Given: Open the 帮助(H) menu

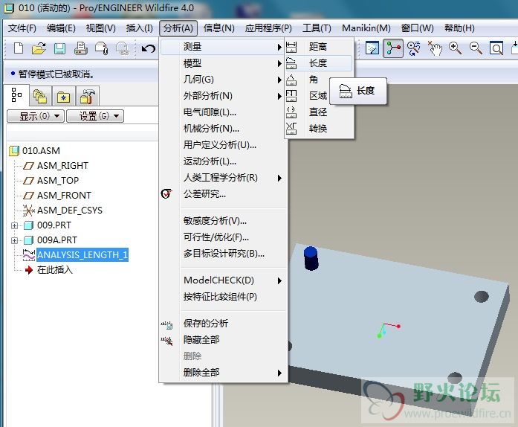Looking at the screenshot, I should click(x=459, y=28).
